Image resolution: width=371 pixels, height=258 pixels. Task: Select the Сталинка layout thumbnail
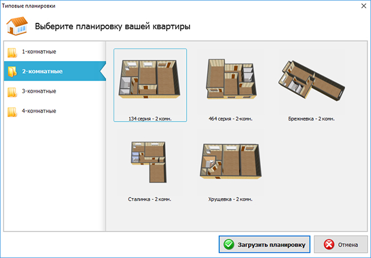(149, 162)
